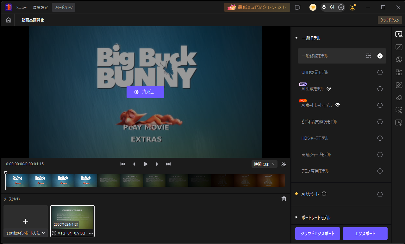Screen dimensions: 405x244
Task: Click the film icon beside VTS_01_0.VOB
Action: pos(54,233)
